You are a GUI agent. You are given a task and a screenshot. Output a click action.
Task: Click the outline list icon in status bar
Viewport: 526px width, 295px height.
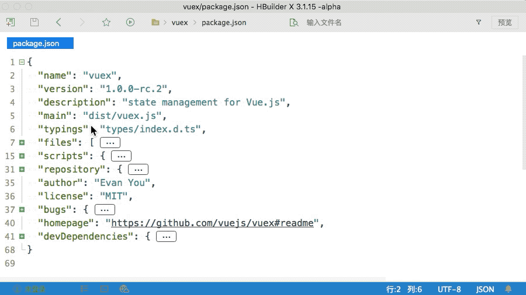coord(84,289)
